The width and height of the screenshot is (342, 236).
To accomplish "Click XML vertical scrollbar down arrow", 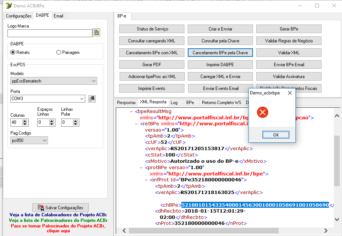I will [x=337, y=219].
